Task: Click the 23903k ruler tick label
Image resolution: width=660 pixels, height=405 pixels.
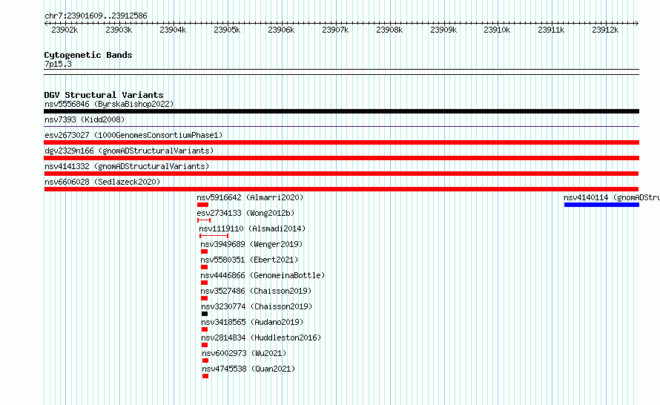Action: [119, 30]
